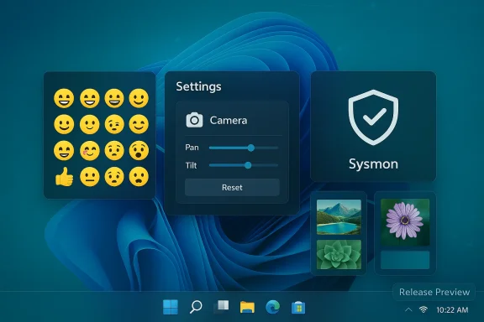
Task: Click the Wi-Fi icon in system tray
Action: [x=423, y=309]
